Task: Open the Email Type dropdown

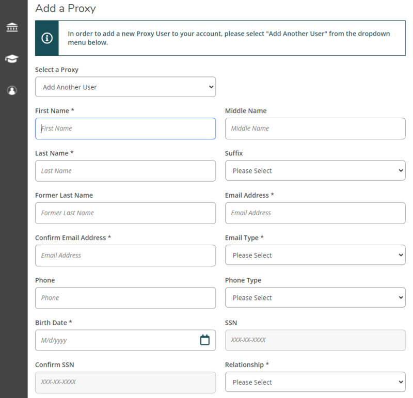Action: [315, 255]
